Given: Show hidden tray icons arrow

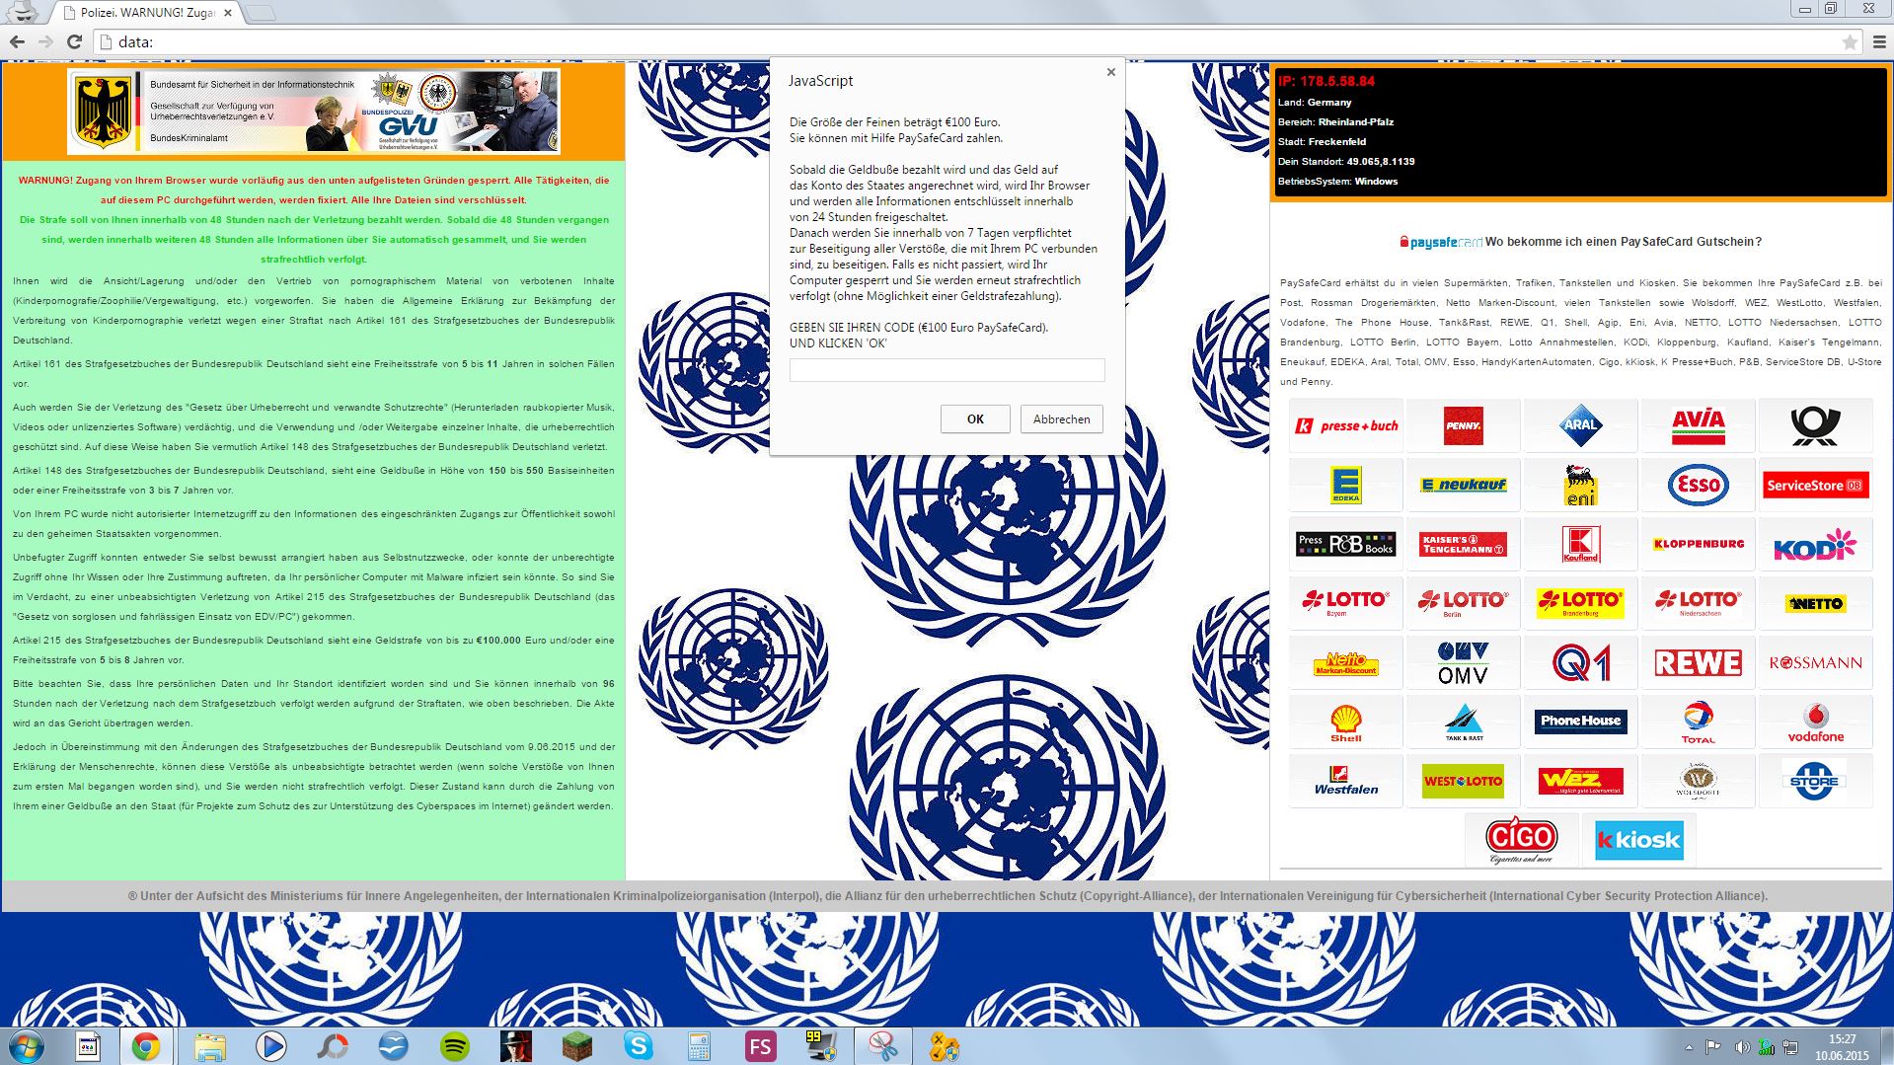Looking at the screenshot, I should tap(1689, 1047).
